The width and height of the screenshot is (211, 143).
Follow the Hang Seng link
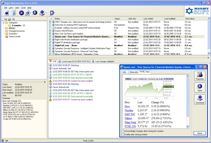(x=130, y=122)
